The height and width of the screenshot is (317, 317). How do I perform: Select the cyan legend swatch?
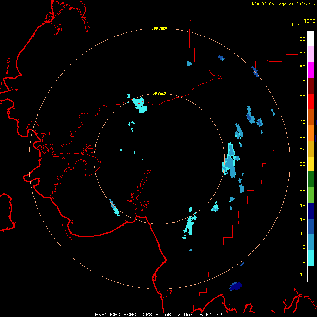click(311, 258)
